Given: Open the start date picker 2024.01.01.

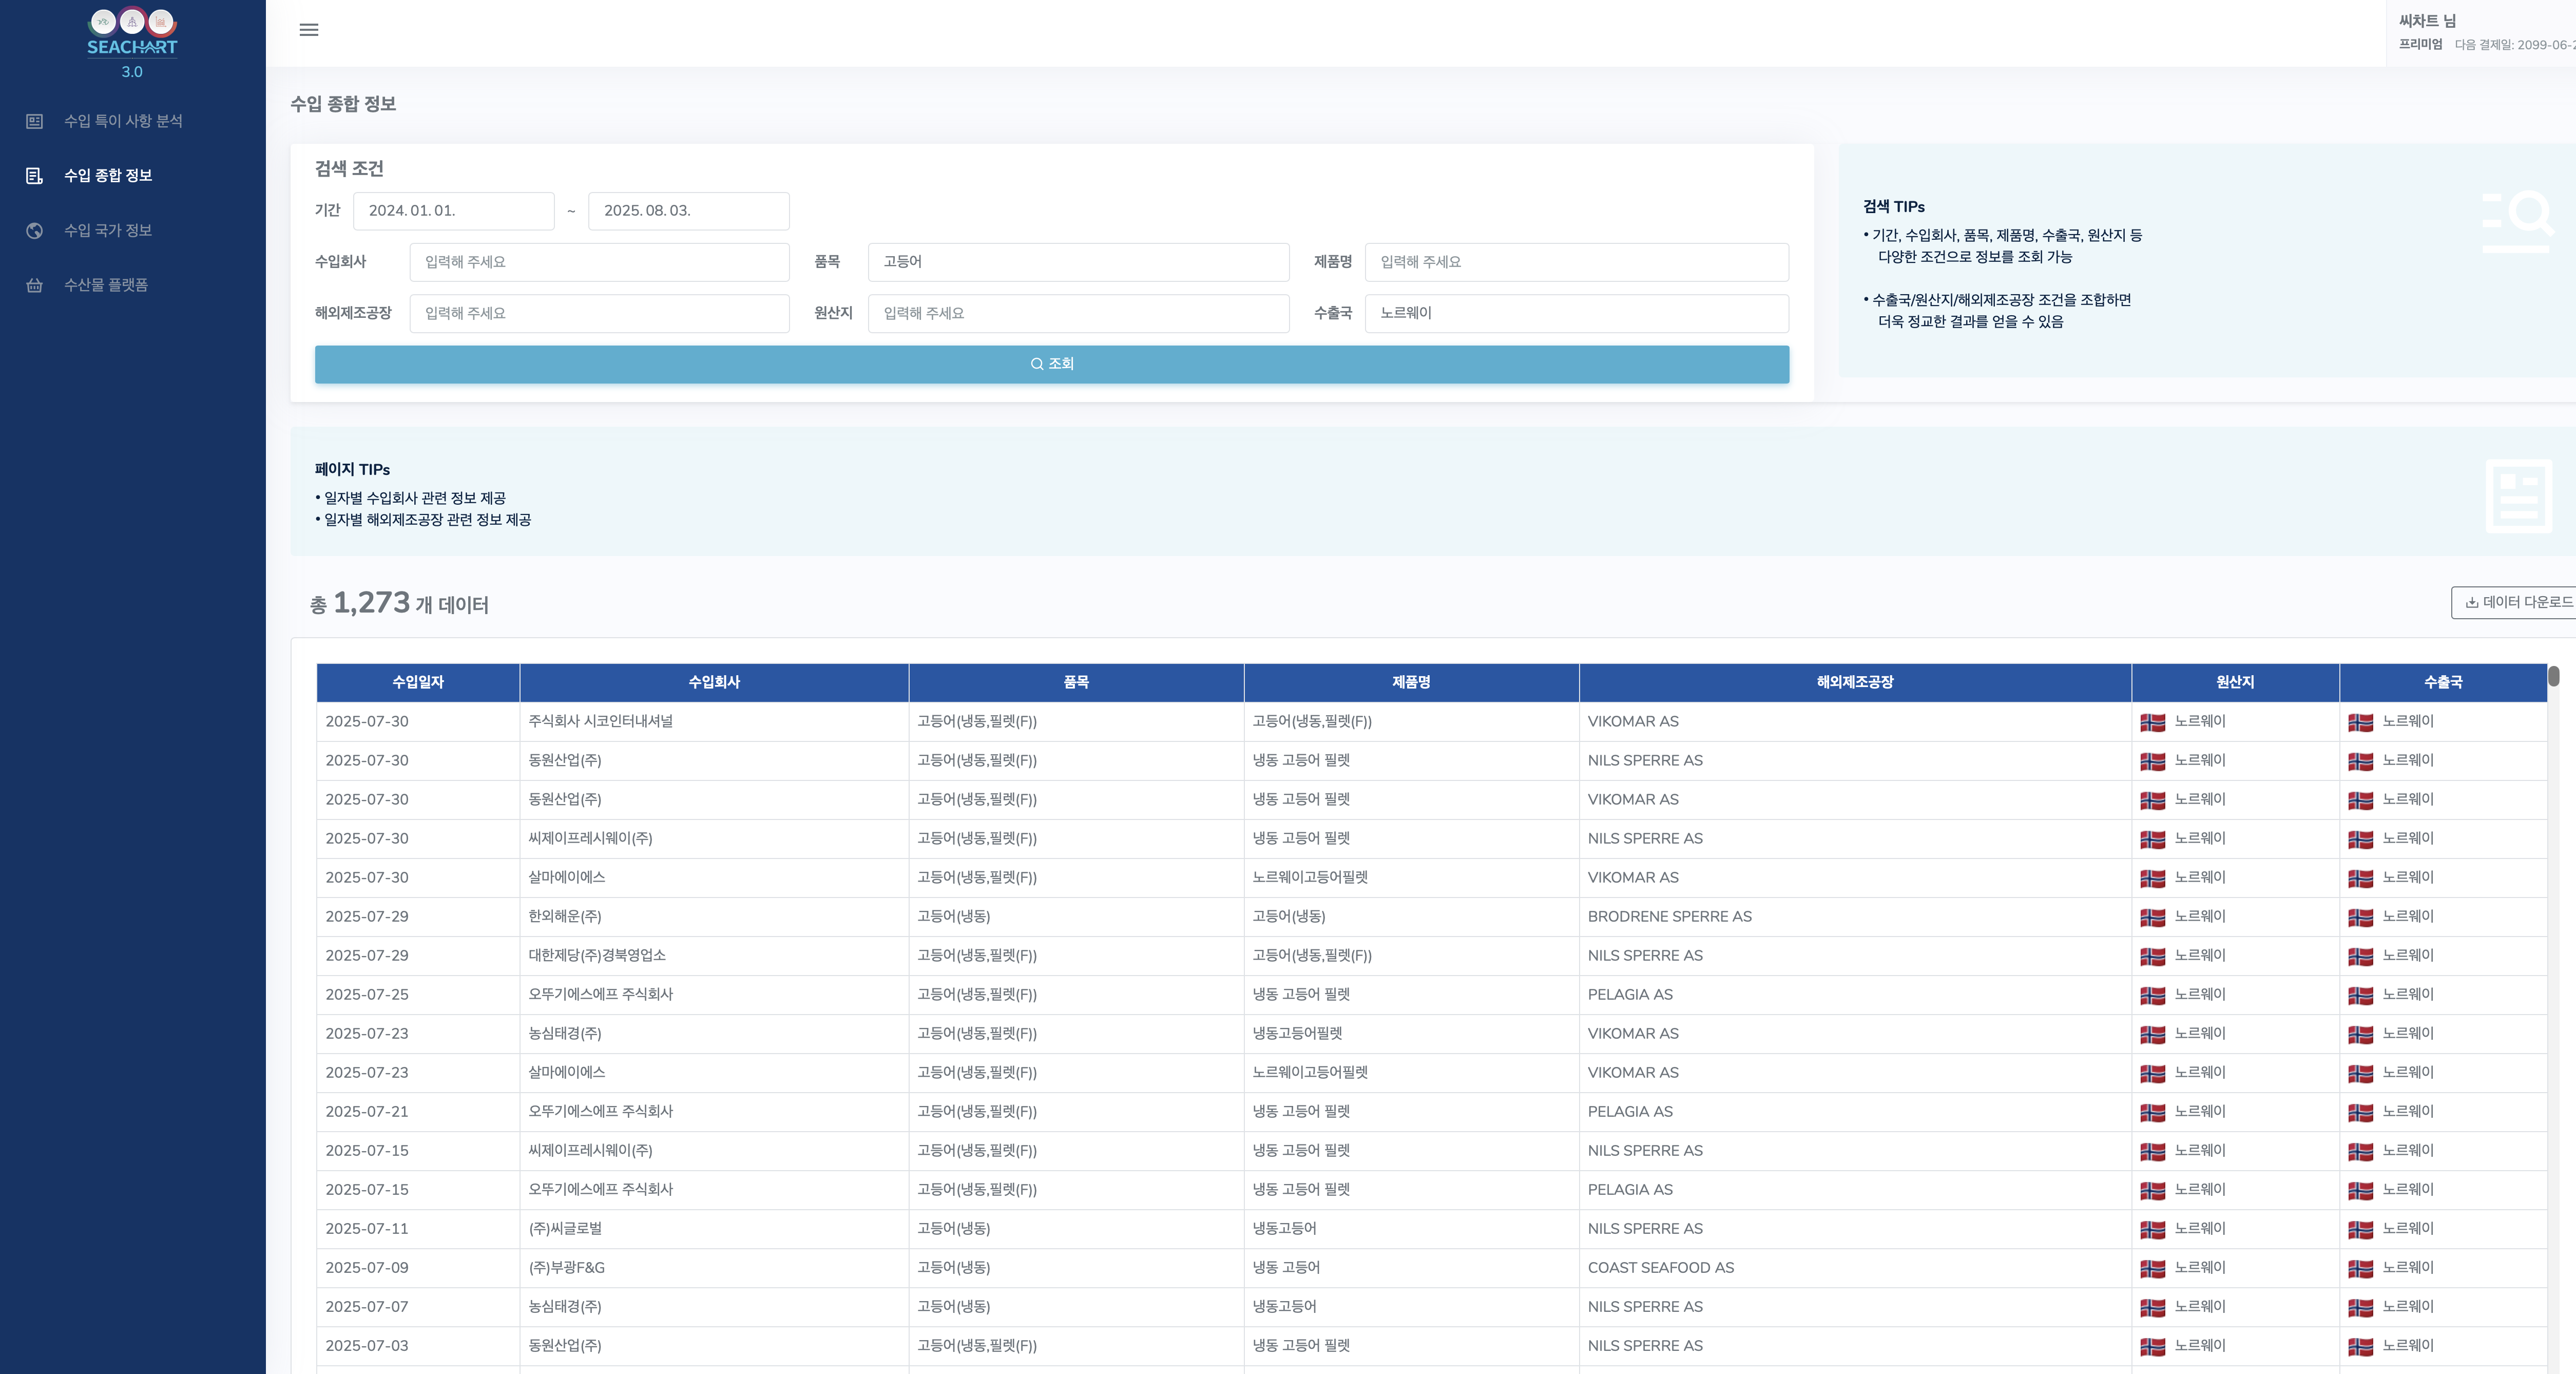Looking at the screenshot, I should point(453,211).
